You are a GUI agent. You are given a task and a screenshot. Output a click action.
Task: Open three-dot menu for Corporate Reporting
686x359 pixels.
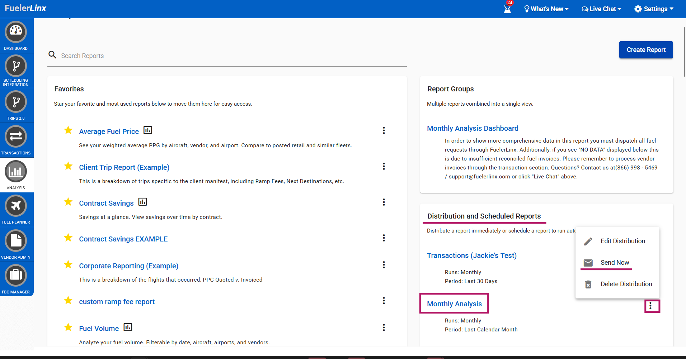pyautogui.click(x=384, y=265)
